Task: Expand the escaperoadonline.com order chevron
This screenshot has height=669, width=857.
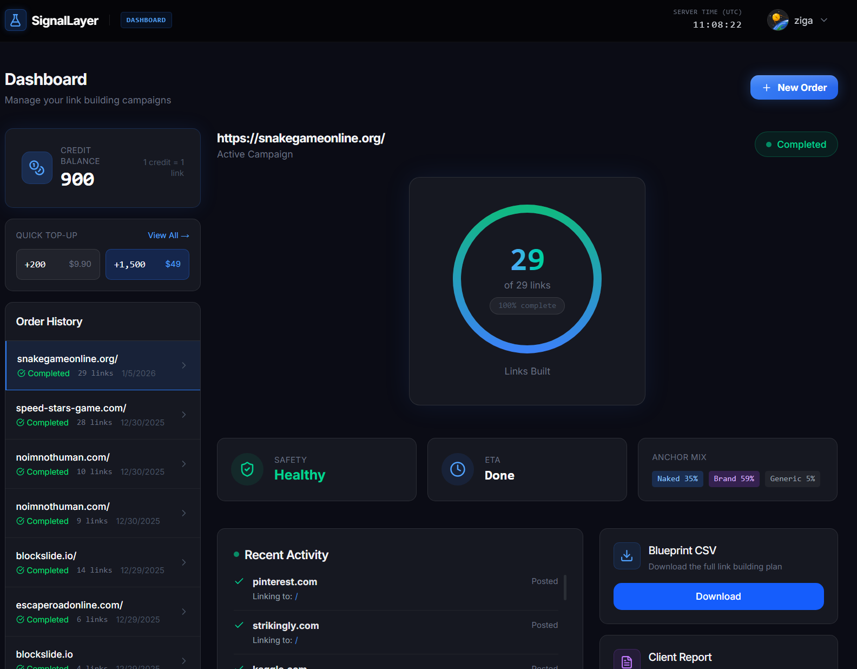Action: [x=184, y=612]
